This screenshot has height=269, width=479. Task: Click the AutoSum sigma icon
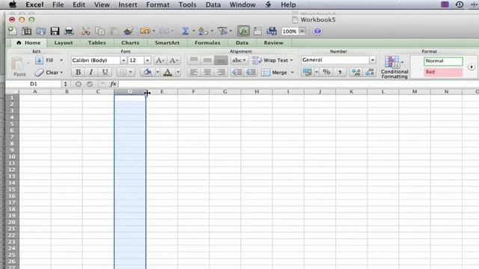(185, 31)
